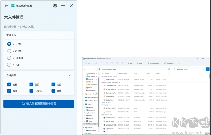Click the cut scissors icon in Explorer toolbar
Screen dimensions: 211x135
click(x=96, y=63)
